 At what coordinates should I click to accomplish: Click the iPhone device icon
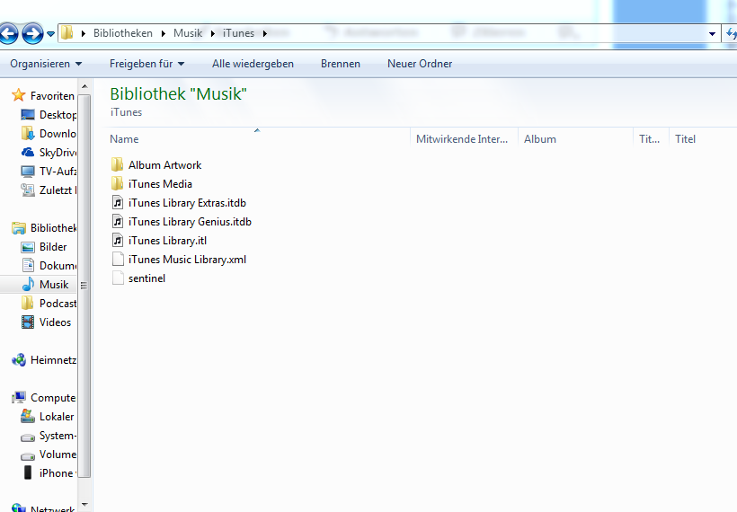click(28, 472)
